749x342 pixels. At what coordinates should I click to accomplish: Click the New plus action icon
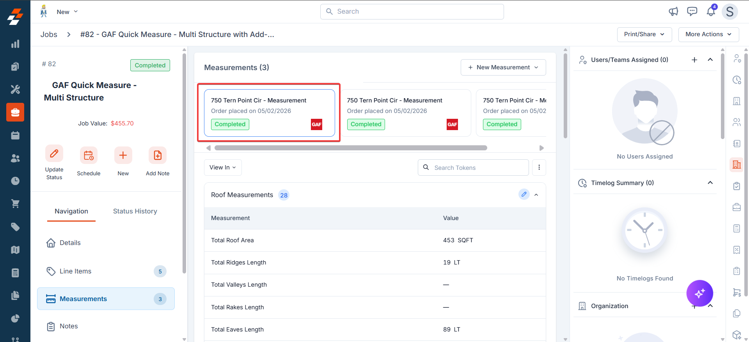coord(123,155)
